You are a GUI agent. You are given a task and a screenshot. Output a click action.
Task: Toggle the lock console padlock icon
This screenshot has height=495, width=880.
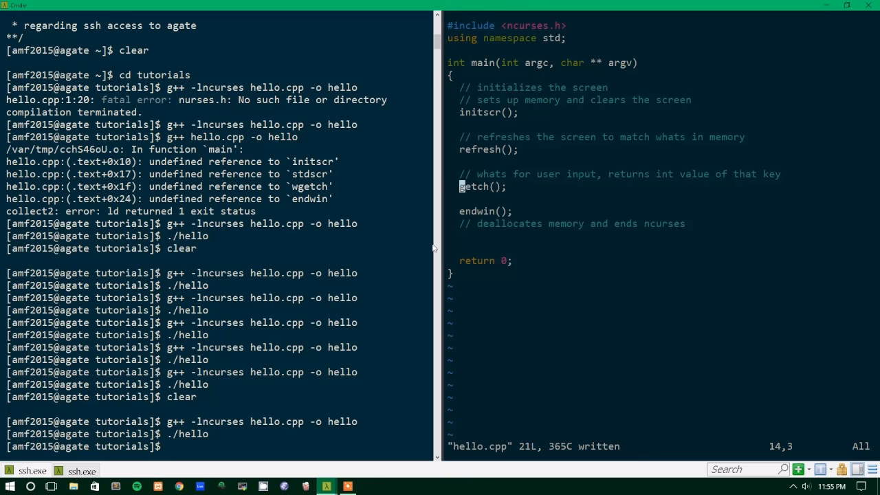pyautogui.click(x=841, y=470)
